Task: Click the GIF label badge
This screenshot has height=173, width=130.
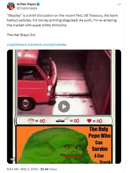Action: point(12,159)
